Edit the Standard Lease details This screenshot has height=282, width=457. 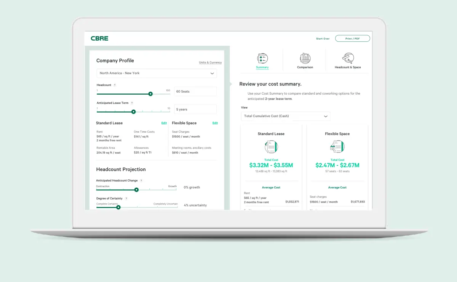point(164,123)
